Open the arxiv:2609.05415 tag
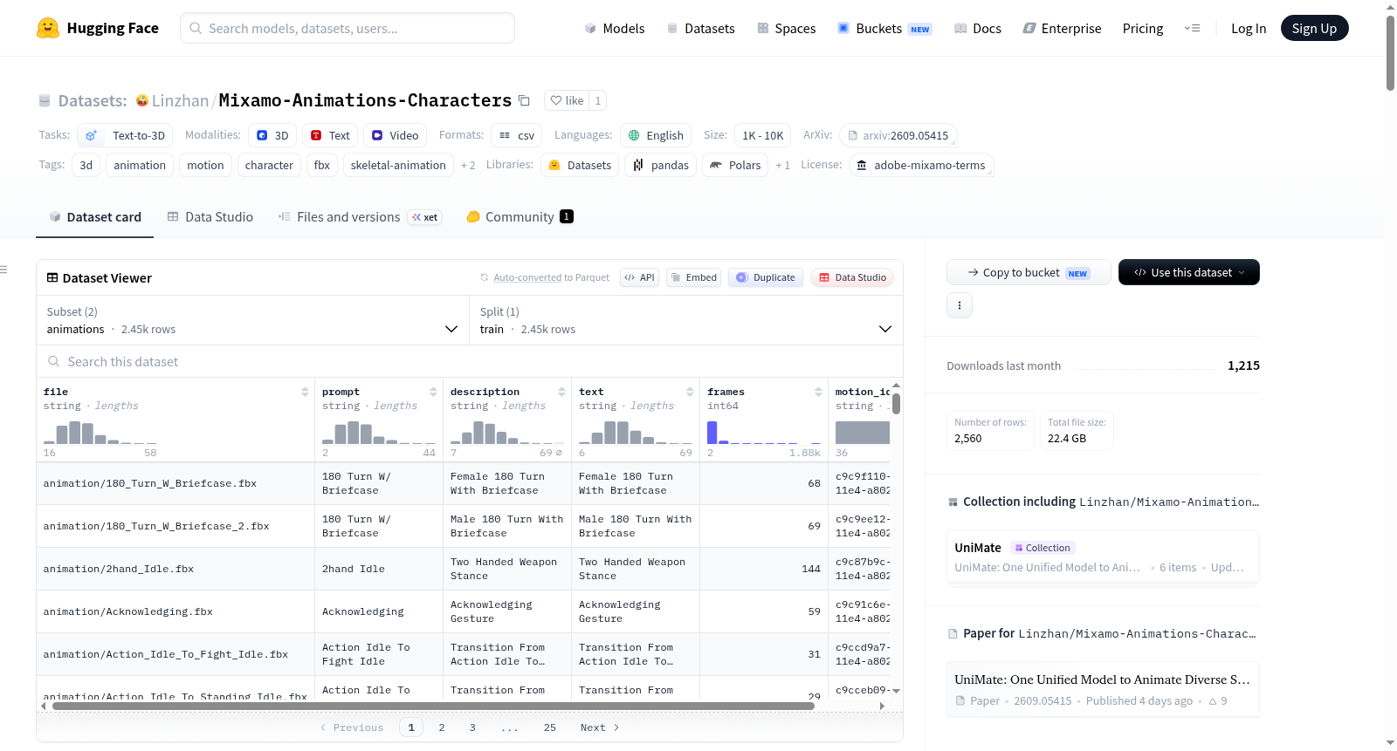 898,135
